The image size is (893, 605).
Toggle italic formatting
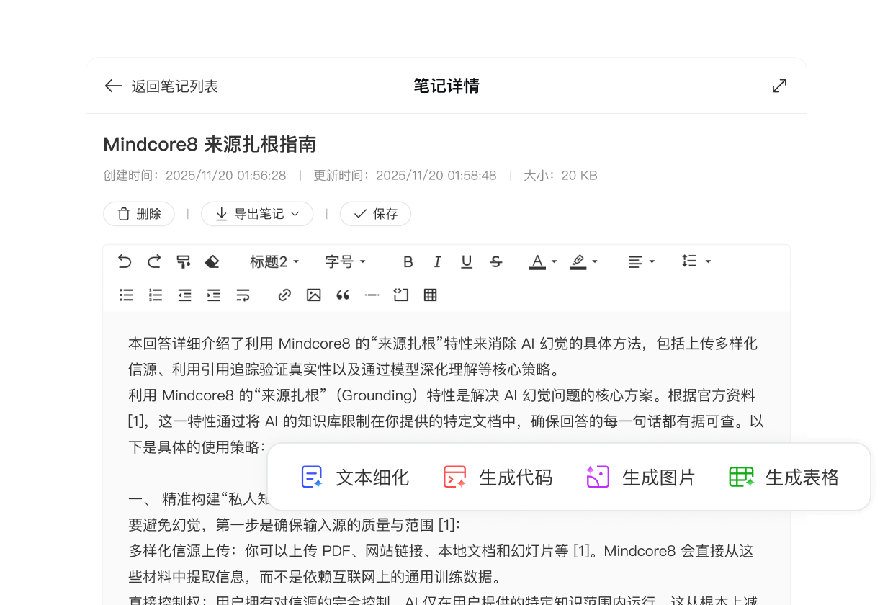point(437,261)
